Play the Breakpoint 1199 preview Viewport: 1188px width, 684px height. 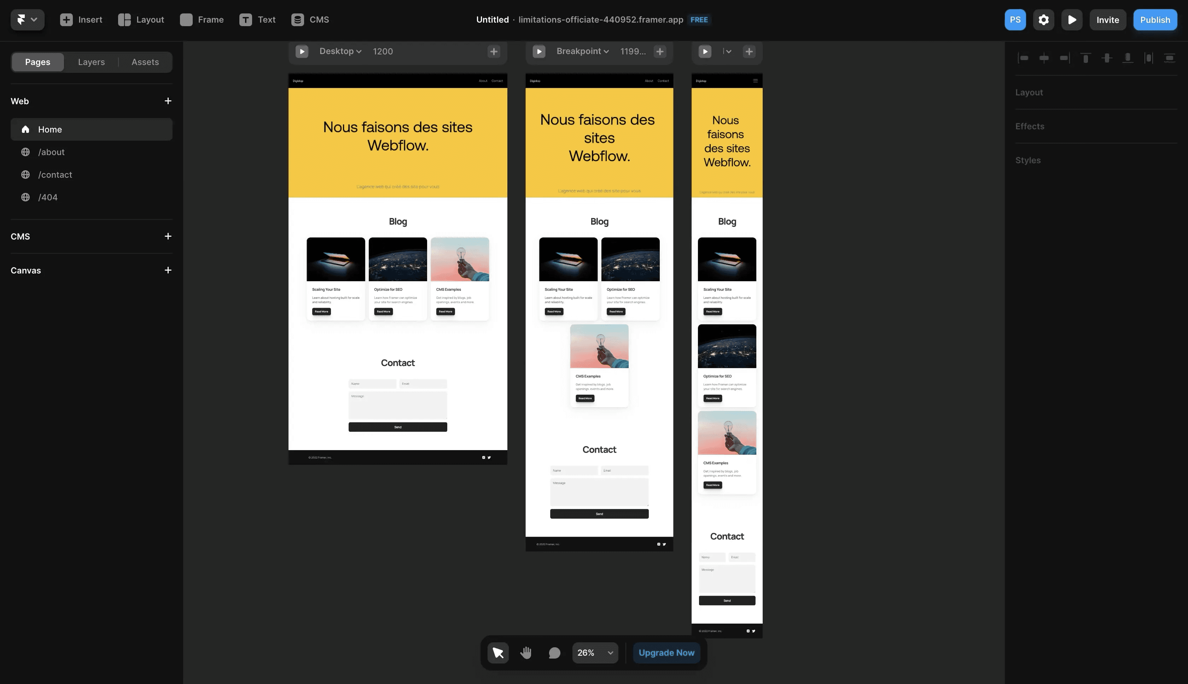click(539, 51)
